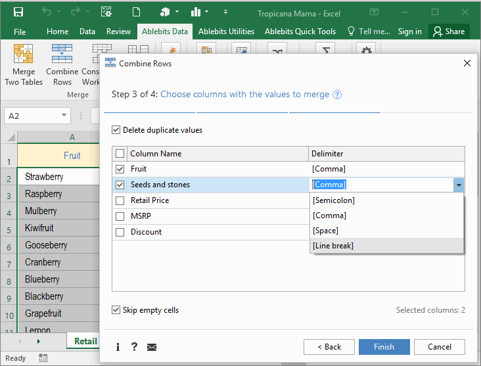Click the Back button
The height and width of the screenshot is (366, 481).
coord(329,347)
